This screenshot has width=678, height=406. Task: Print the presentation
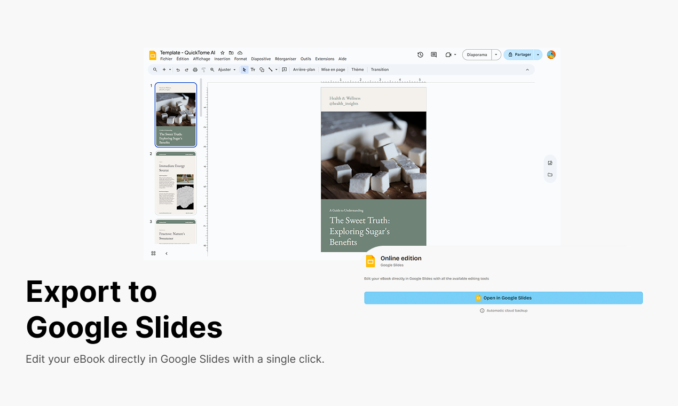195,69
